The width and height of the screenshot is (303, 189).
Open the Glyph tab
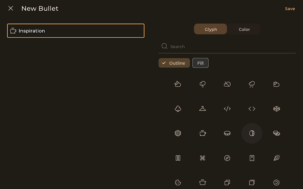pos(211,29)
